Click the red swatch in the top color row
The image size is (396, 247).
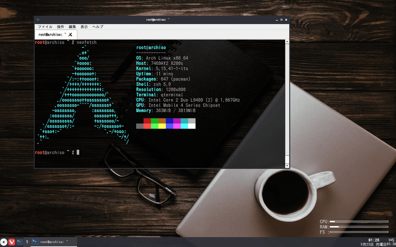pos(147,121)
